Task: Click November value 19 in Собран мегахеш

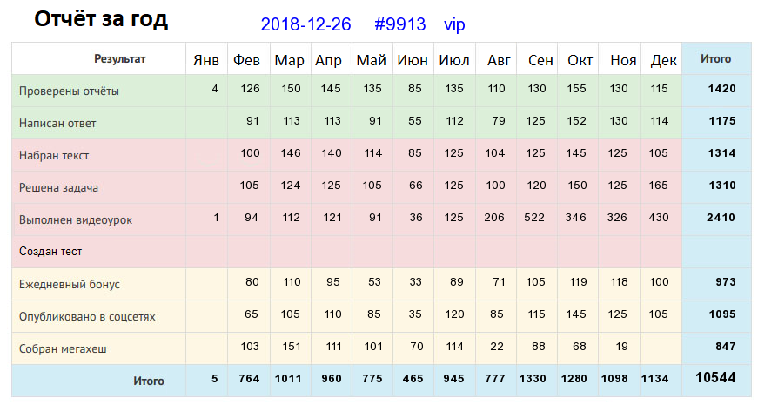Action: (621, 347)
